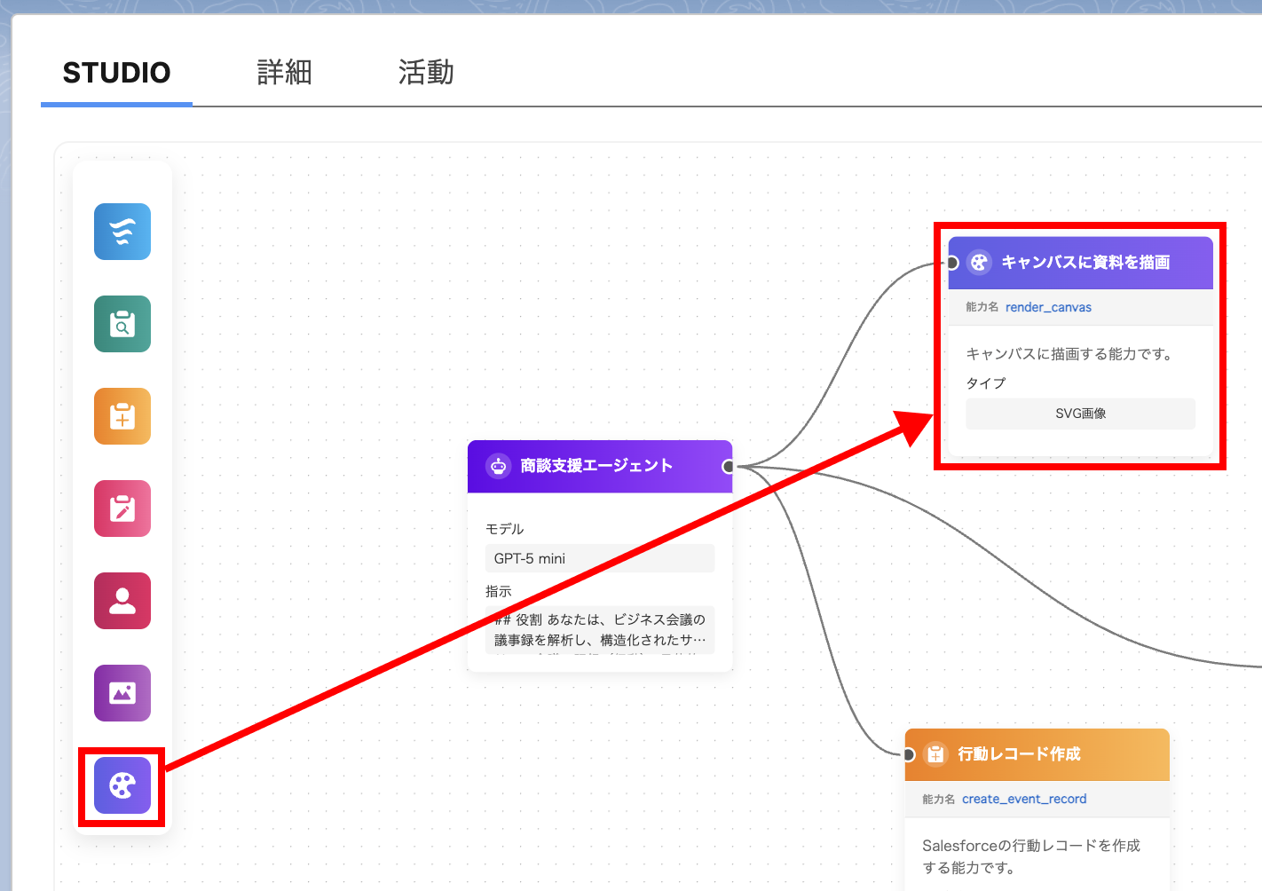Screen dimensions: 1262x891
Task: Switch to the STUDIO tab
Action: 116,73
